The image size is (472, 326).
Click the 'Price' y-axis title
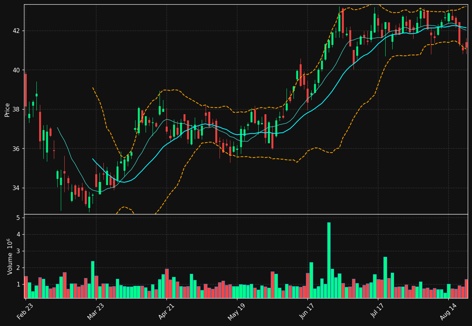[7, 110]
